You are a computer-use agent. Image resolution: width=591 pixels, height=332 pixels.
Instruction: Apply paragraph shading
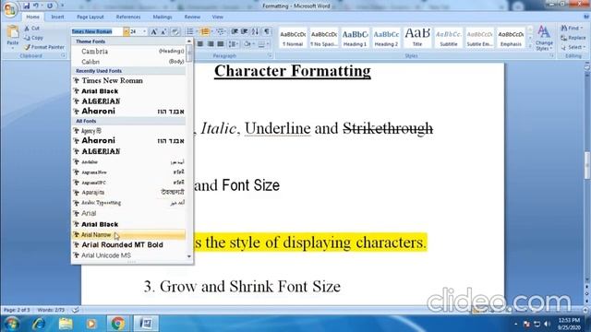pyautogui.click(x=248, y=44)
